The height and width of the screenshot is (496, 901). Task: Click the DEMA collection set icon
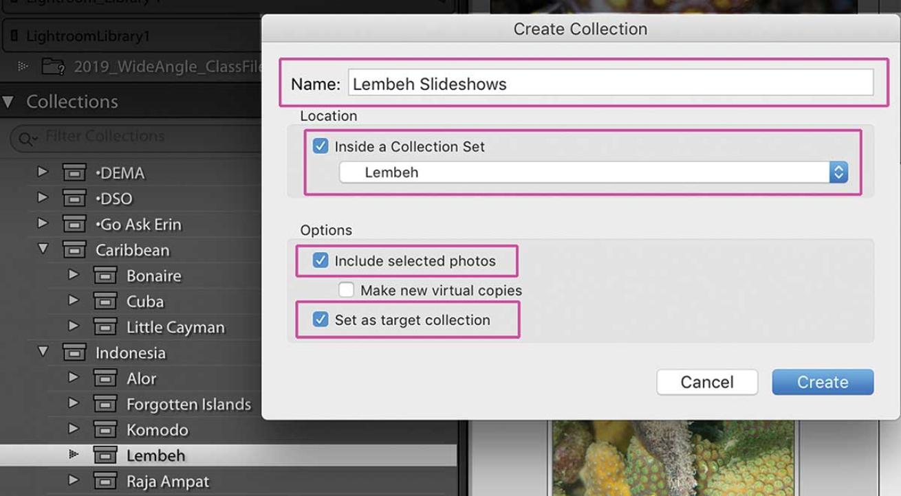pyautogui.click(x=74, y=172)
